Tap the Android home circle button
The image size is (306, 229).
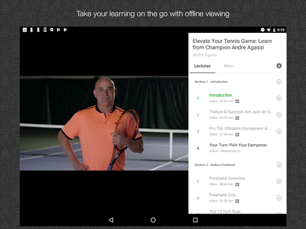tap(153, 220)
